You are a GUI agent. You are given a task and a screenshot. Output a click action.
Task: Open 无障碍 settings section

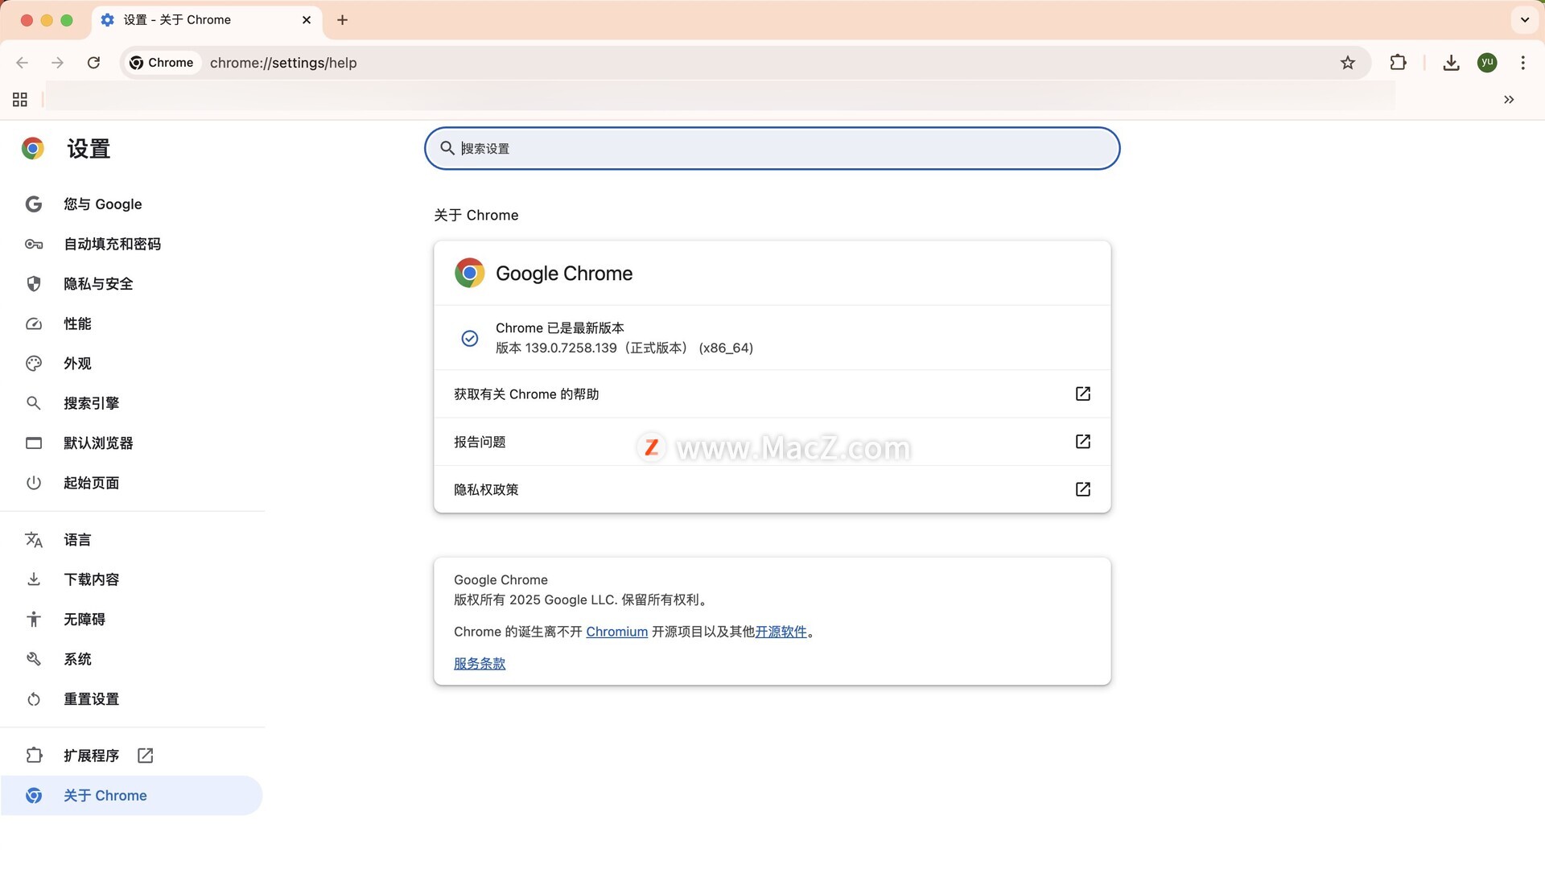coord(132,620)
